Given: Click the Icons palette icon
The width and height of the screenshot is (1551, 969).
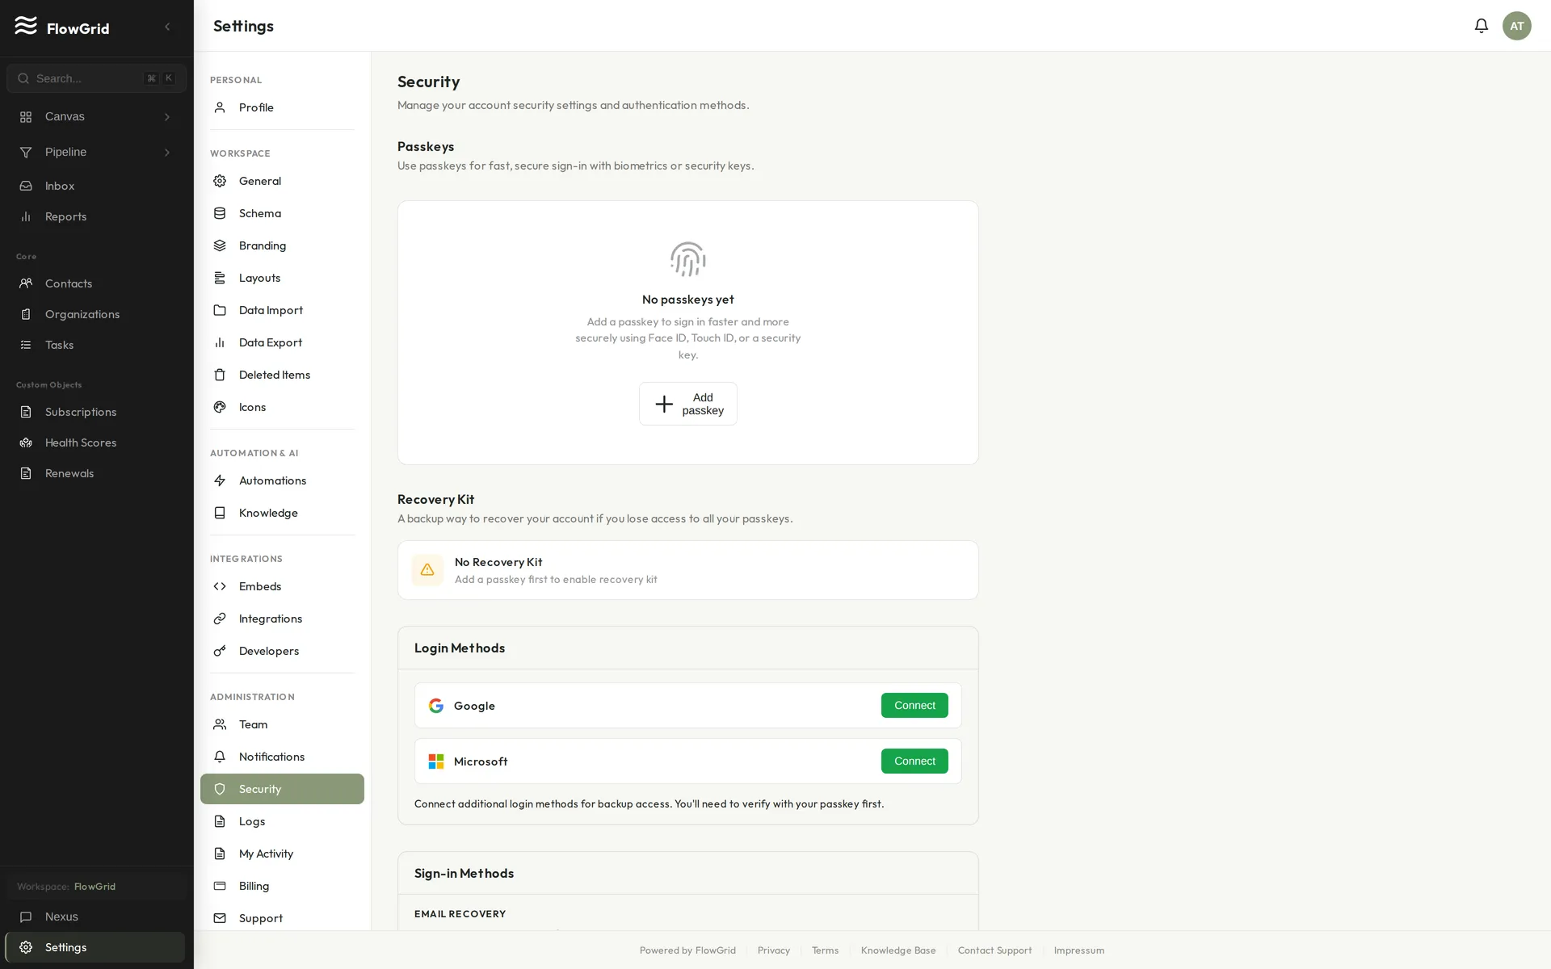Looking at the screenshot, I should 220,407.
